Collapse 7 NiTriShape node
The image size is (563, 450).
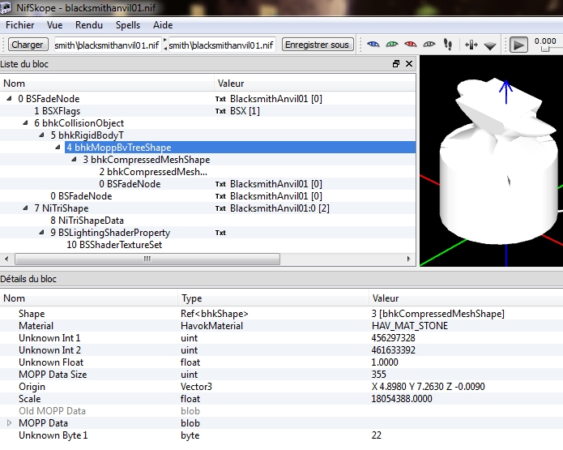pos(25,208)
